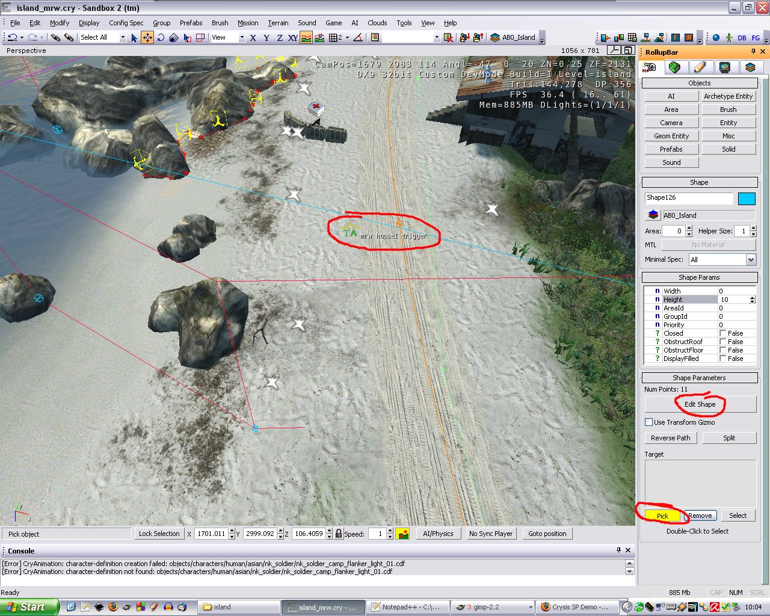Constrain movement to the Z axis
Image resolution: width=770 pixels, height=616 pixels.
click(279, 37)
